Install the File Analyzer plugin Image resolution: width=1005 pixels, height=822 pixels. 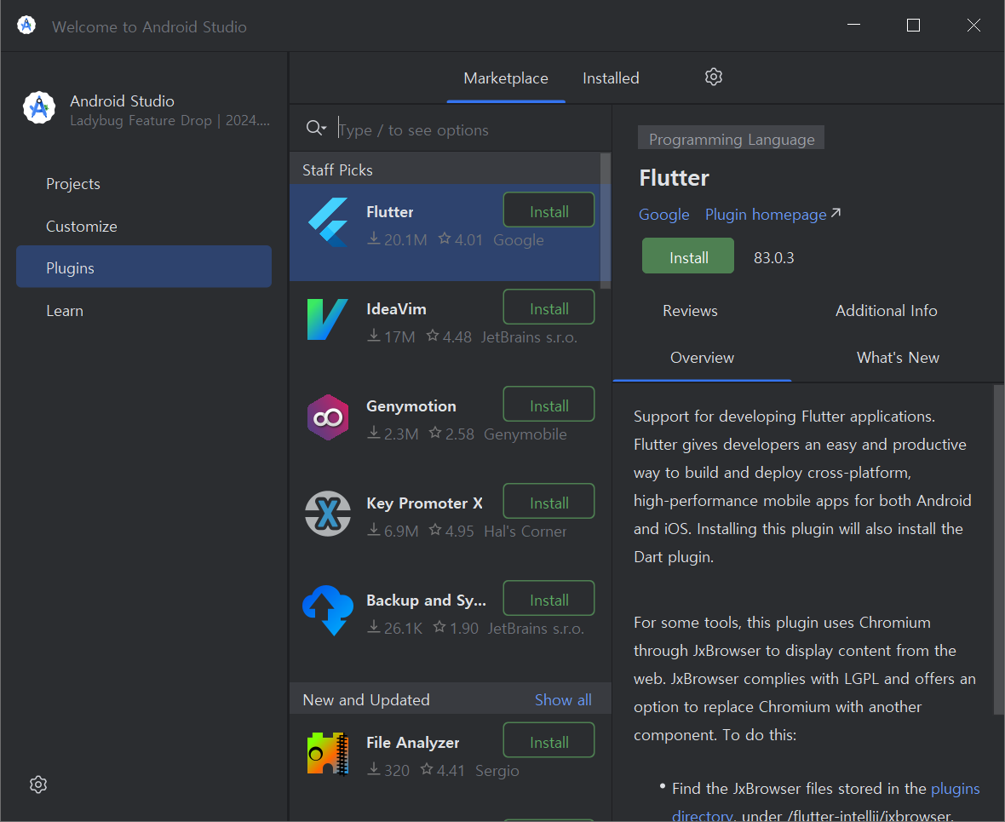click(548, 740)
